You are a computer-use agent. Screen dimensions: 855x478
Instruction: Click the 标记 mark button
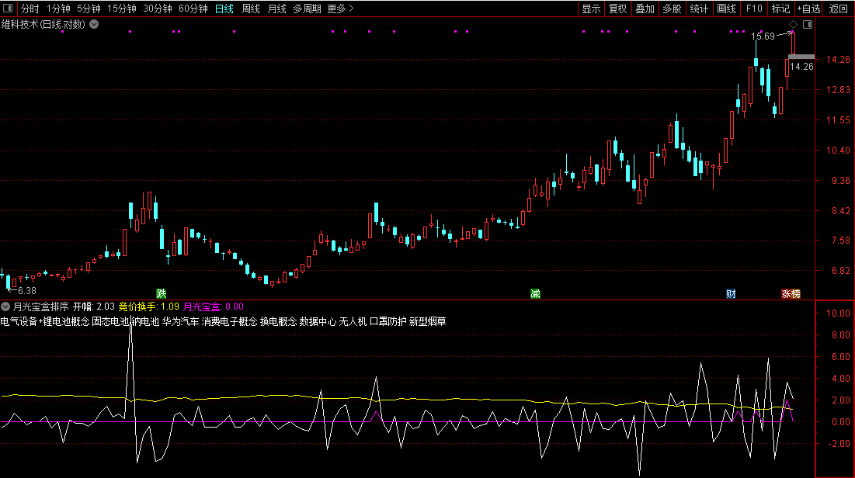(781, 9)
